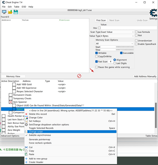Click the Cheat Engine title bar logo

[4, 2]
